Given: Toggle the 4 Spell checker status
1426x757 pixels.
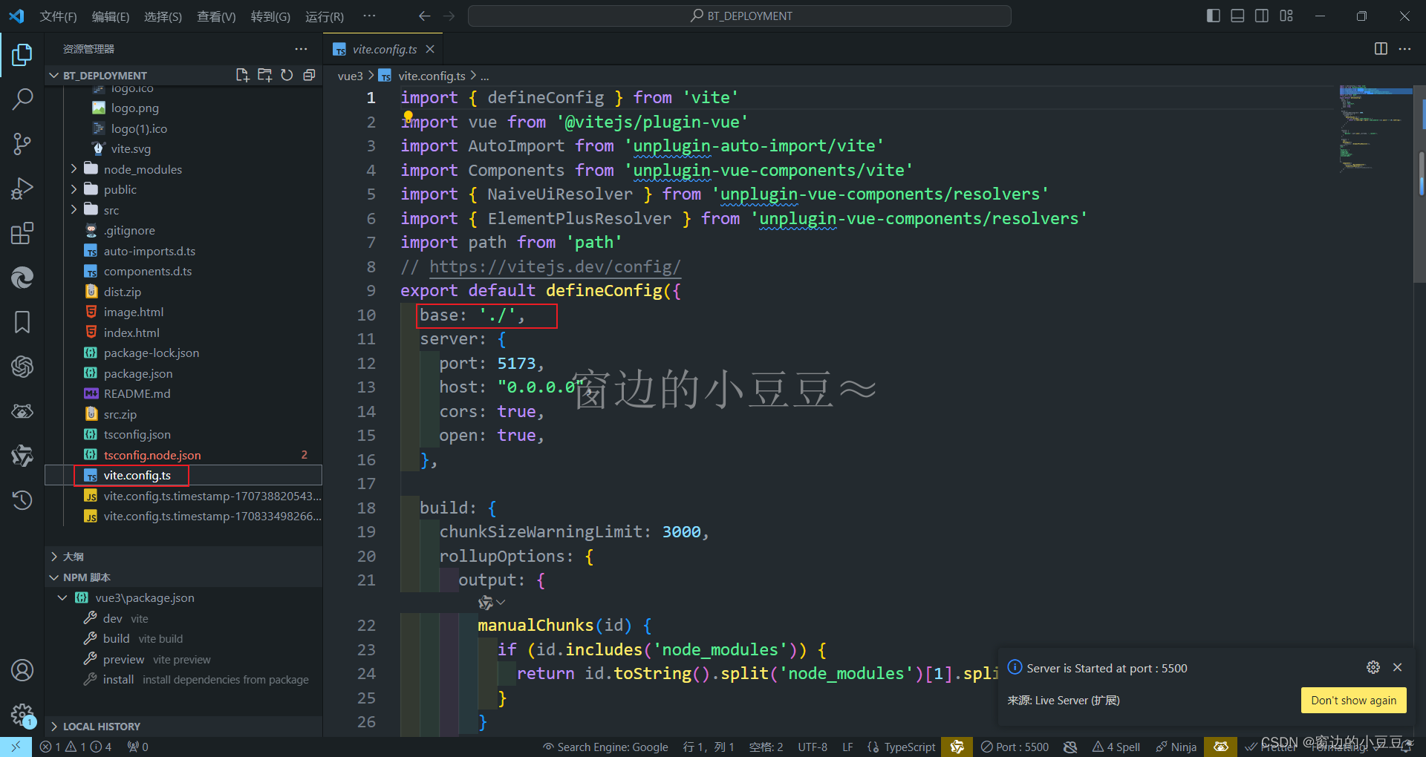Looking at the screenshot, I should pos(1116,747).
